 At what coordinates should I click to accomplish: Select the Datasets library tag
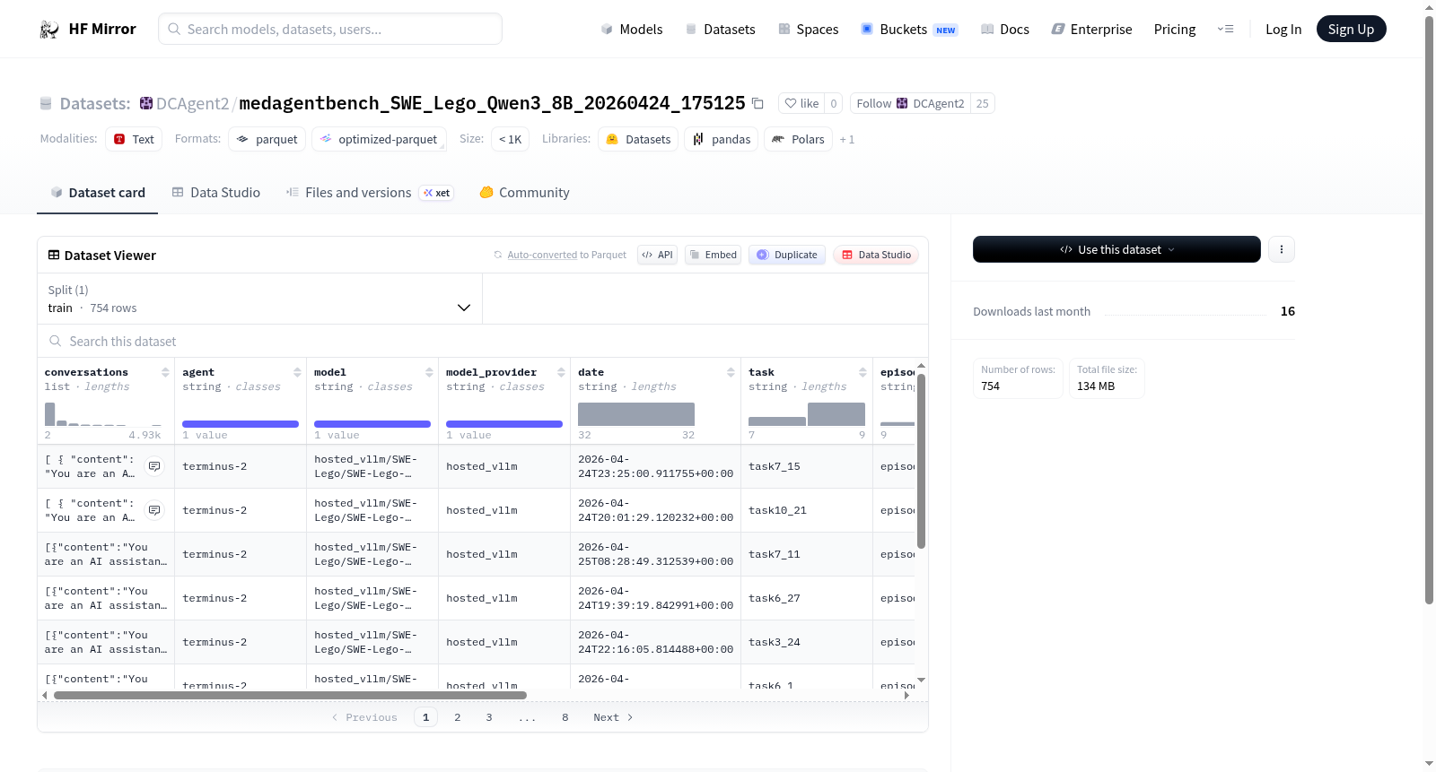(x=638, y=139)
